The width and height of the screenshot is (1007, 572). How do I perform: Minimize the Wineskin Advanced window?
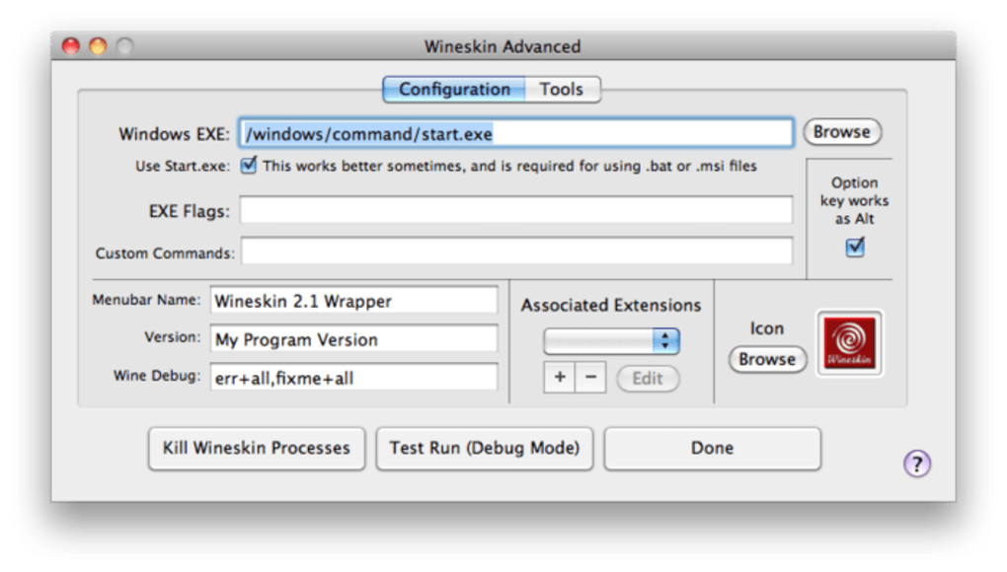98,46
